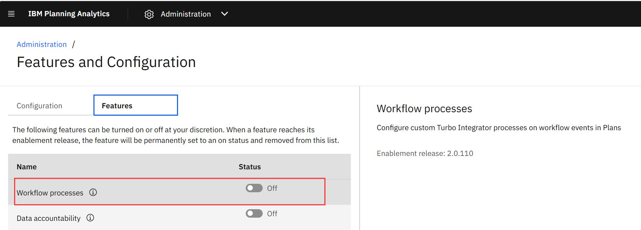
Task: Switch to the Configuration tab
Action: (39, 106)
